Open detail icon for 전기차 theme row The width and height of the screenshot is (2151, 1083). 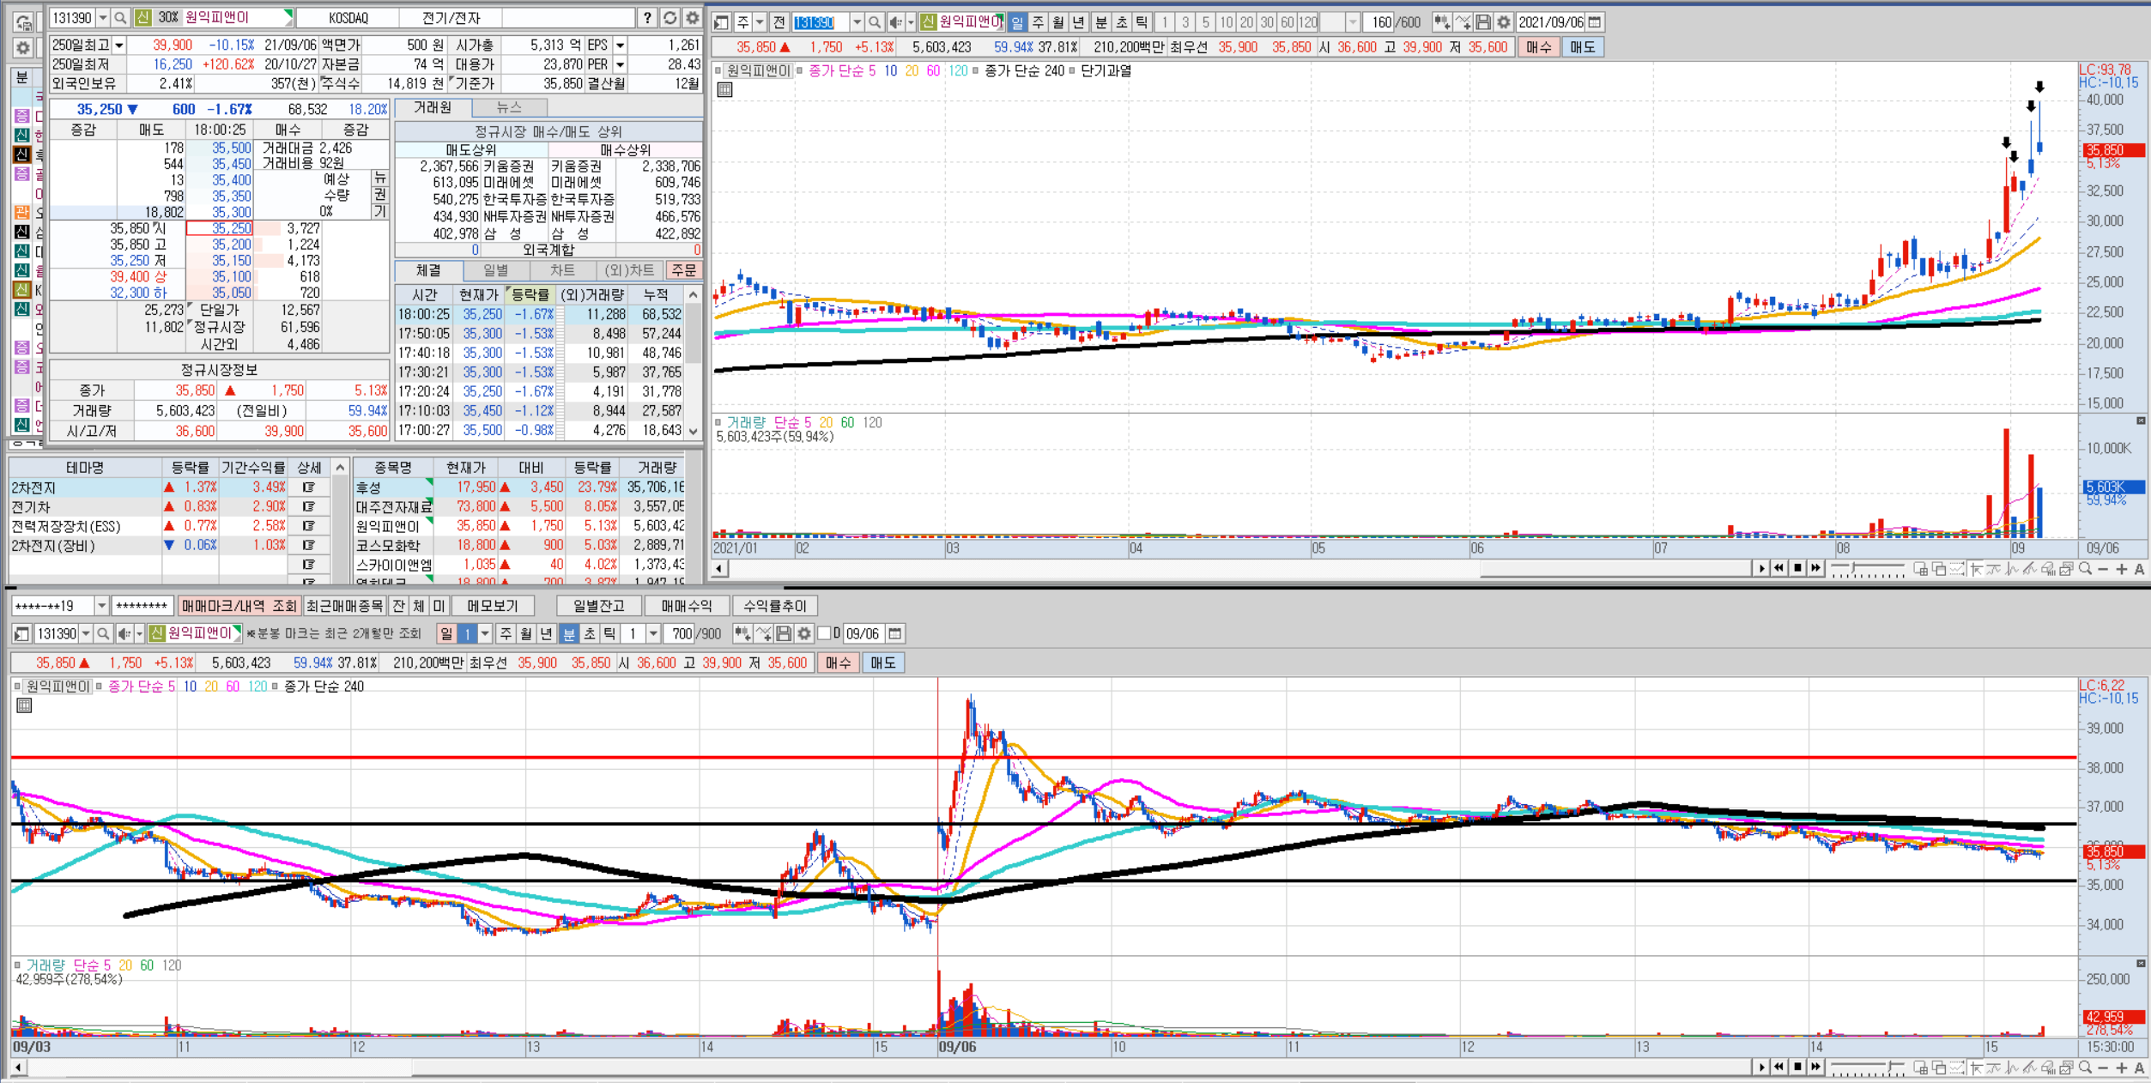307,507
